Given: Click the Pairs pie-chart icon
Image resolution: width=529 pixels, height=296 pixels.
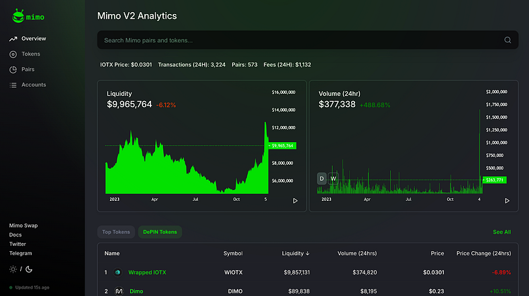Looking at the screenshot, I should pos(13,70).
